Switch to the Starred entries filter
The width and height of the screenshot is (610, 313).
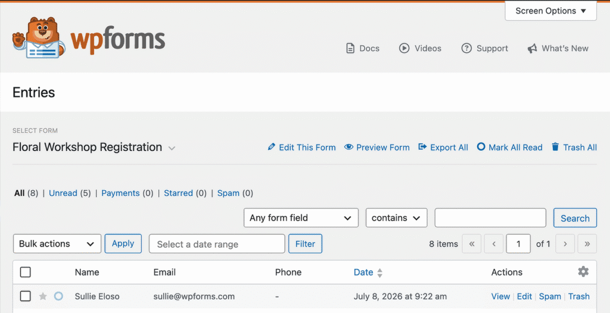coord(178,193)
